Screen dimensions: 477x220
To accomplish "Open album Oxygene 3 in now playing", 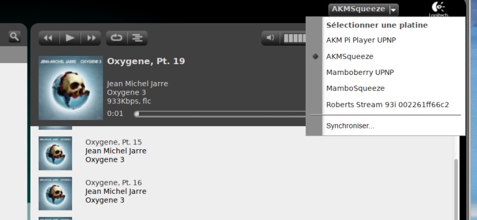I will 126,92.
